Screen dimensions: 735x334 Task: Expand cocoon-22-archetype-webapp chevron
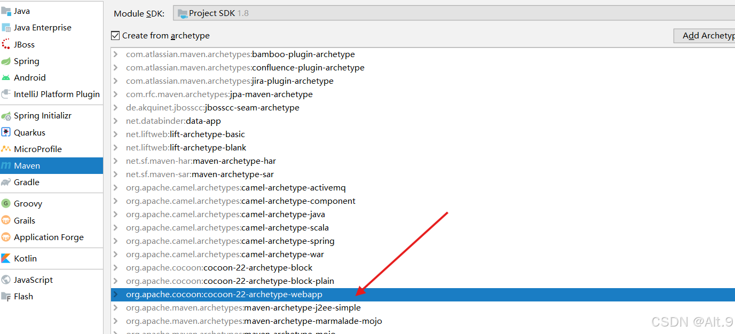coord(115,295)
